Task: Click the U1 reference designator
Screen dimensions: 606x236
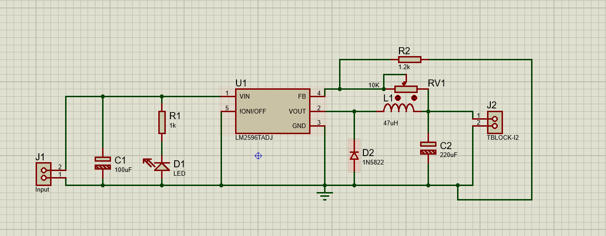Action: coord(241,83)
